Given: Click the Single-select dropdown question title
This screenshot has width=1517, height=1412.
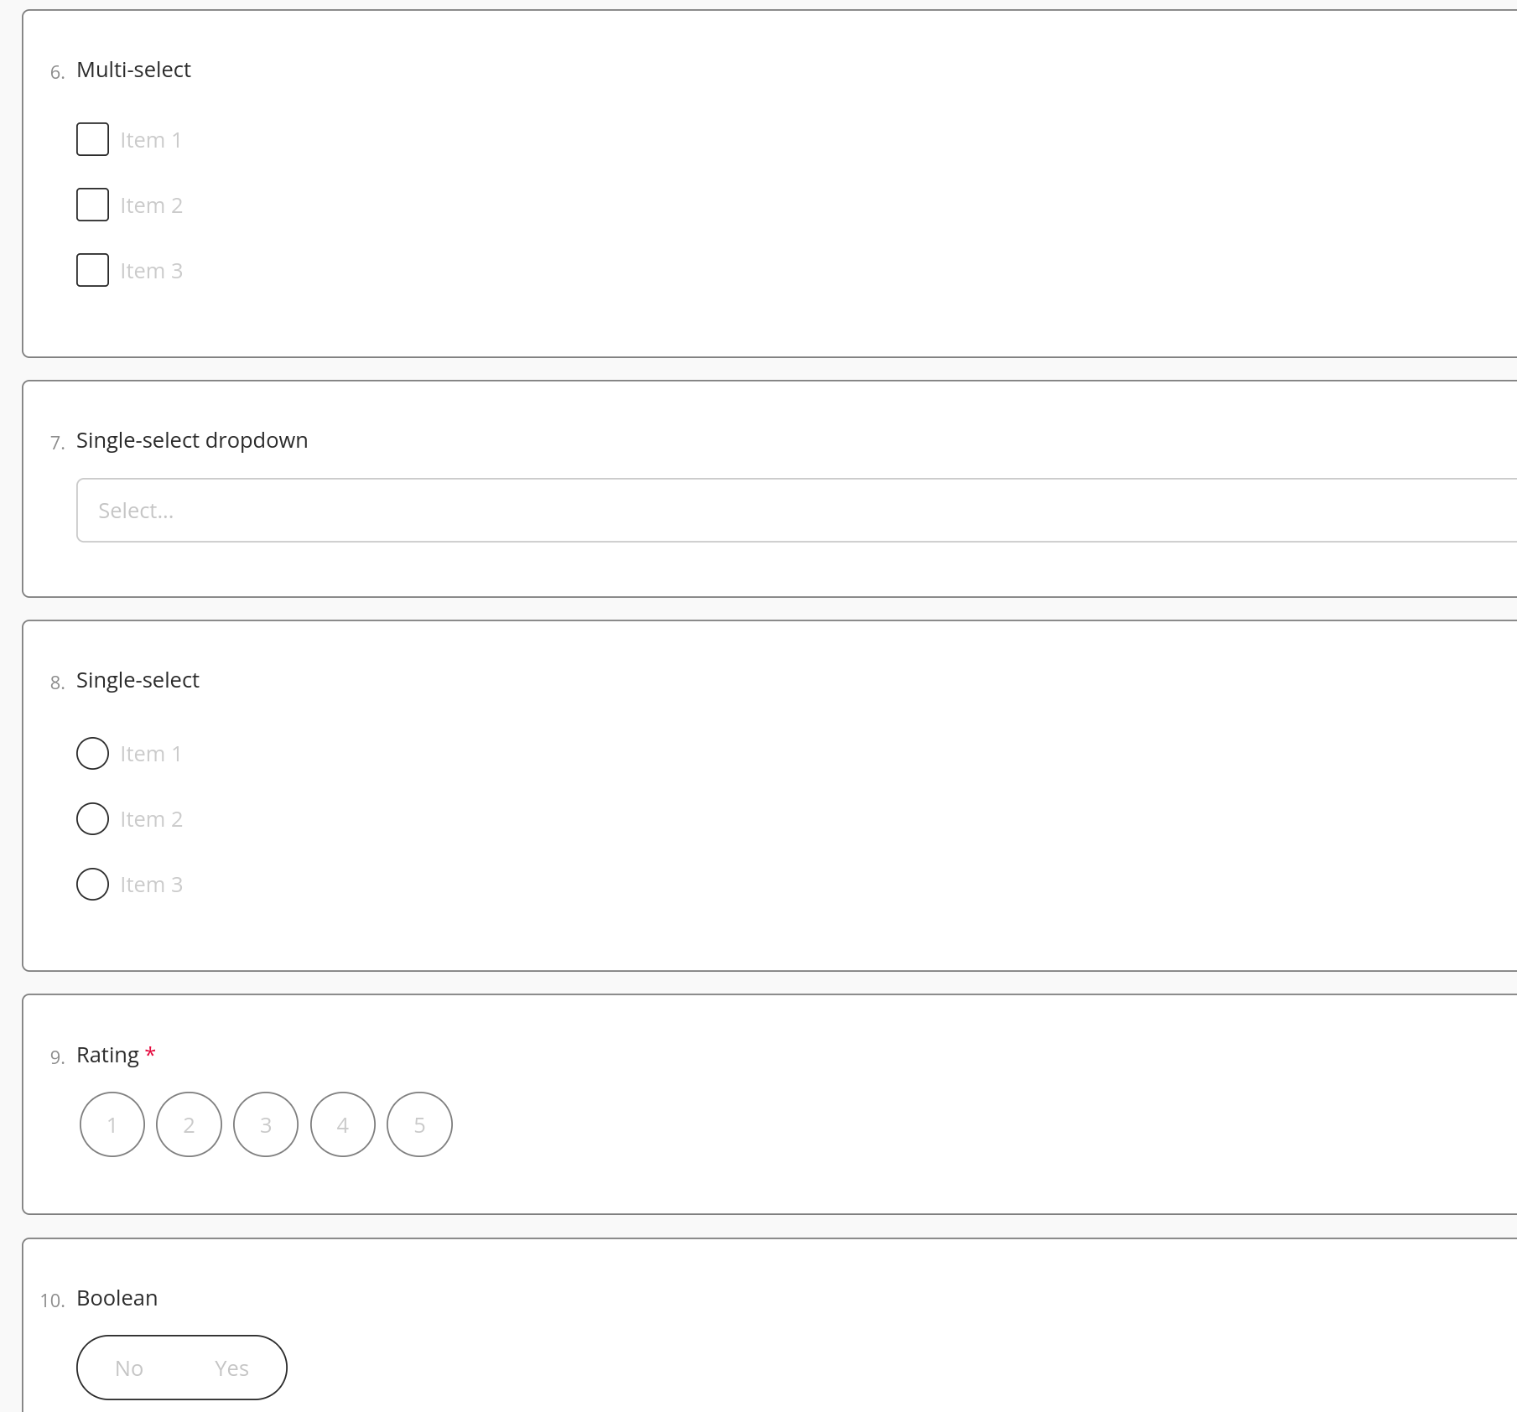Looking at the screenshot, I should [191, 439].
